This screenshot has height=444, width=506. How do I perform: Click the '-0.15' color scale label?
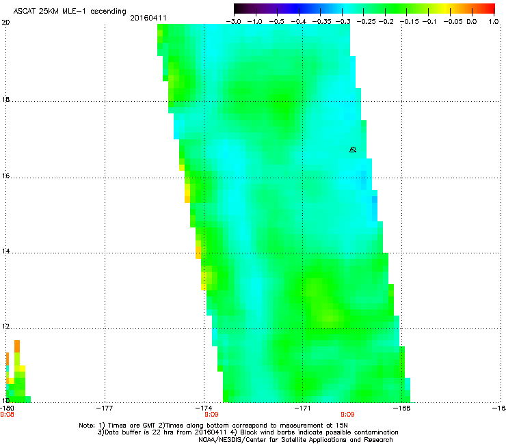click(410, 22)
